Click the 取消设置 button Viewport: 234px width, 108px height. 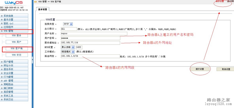click(226, 69)
